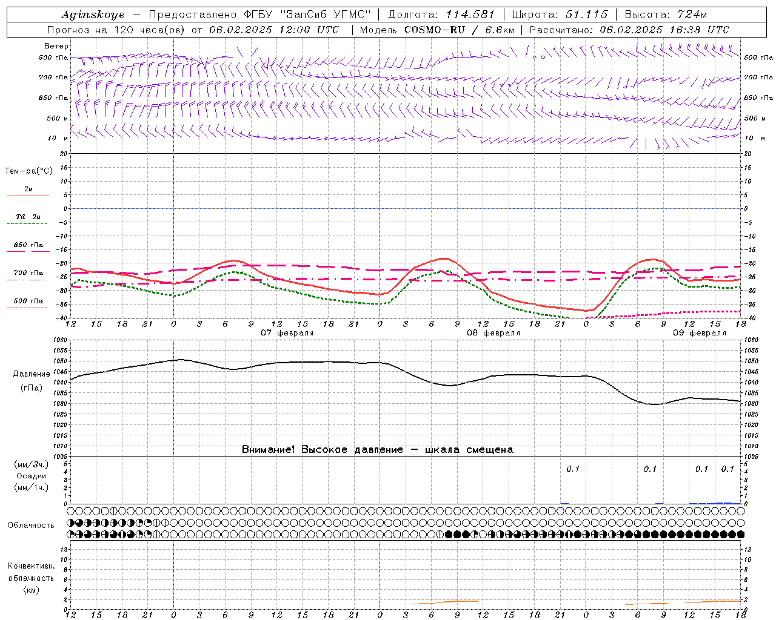Click the Облачность cloudiness label
The width and height of the screenshot is (776, 620).
click(31, 525)
